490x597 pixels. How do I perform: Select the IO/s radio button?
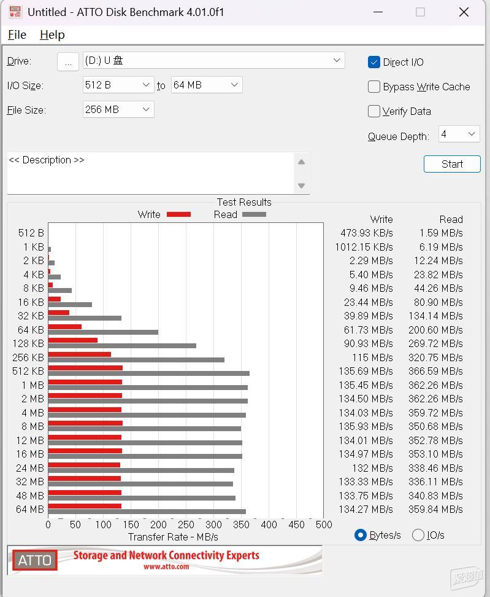pos(418,535)
